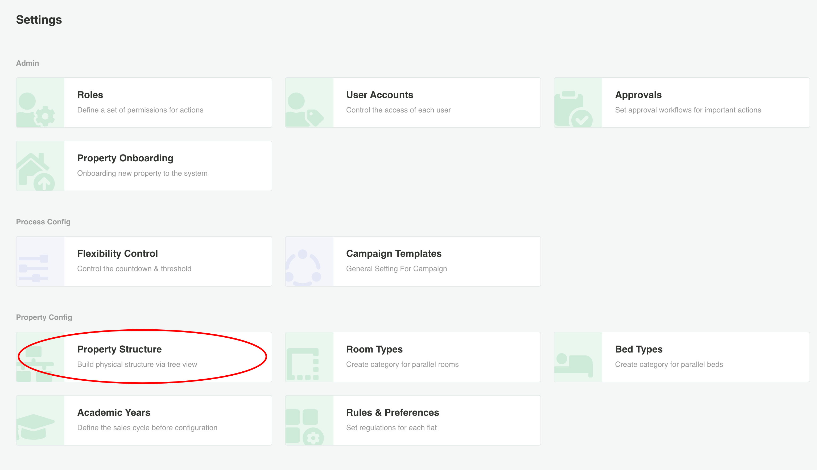The width and height of the screenshot is (817, 470).
Task: Open the Roles settings title
Action: tap(90, 95)
